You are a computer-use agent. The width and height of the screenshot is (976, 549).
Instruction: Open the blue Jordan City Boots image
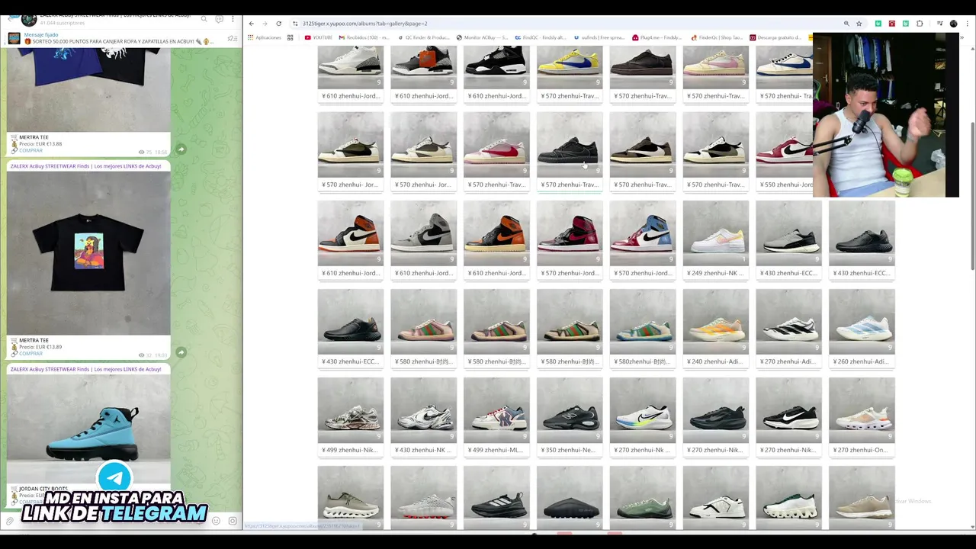(88, 429)
